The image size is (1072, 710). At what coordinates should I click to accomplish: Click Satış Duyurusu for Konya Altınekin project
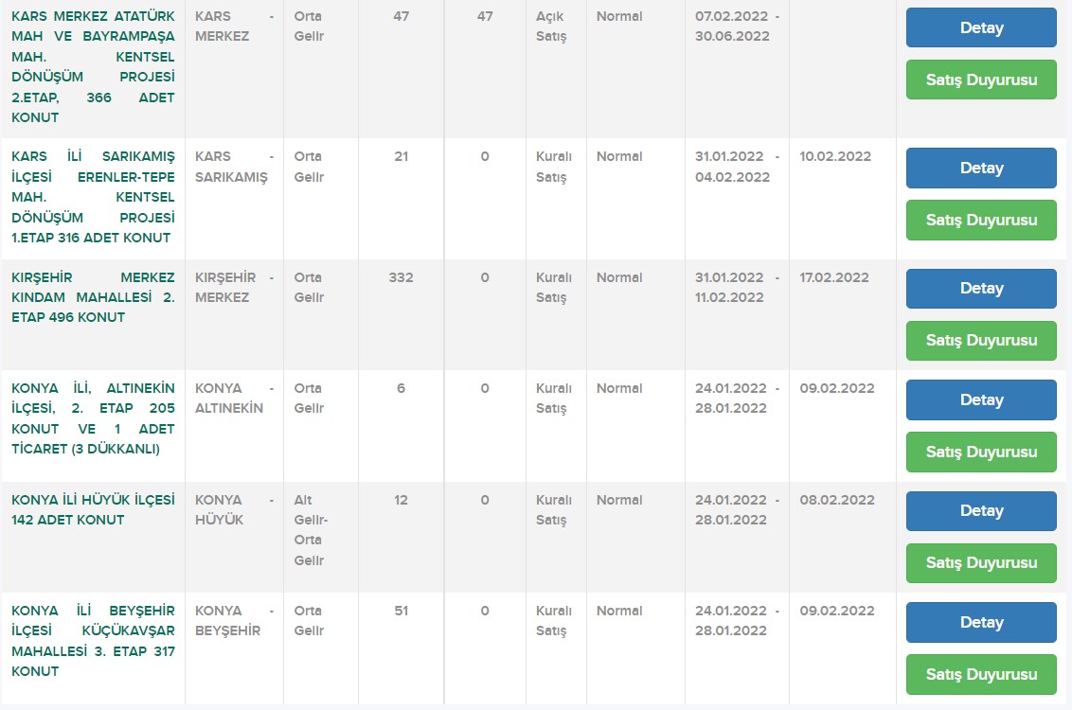point(981,452)
